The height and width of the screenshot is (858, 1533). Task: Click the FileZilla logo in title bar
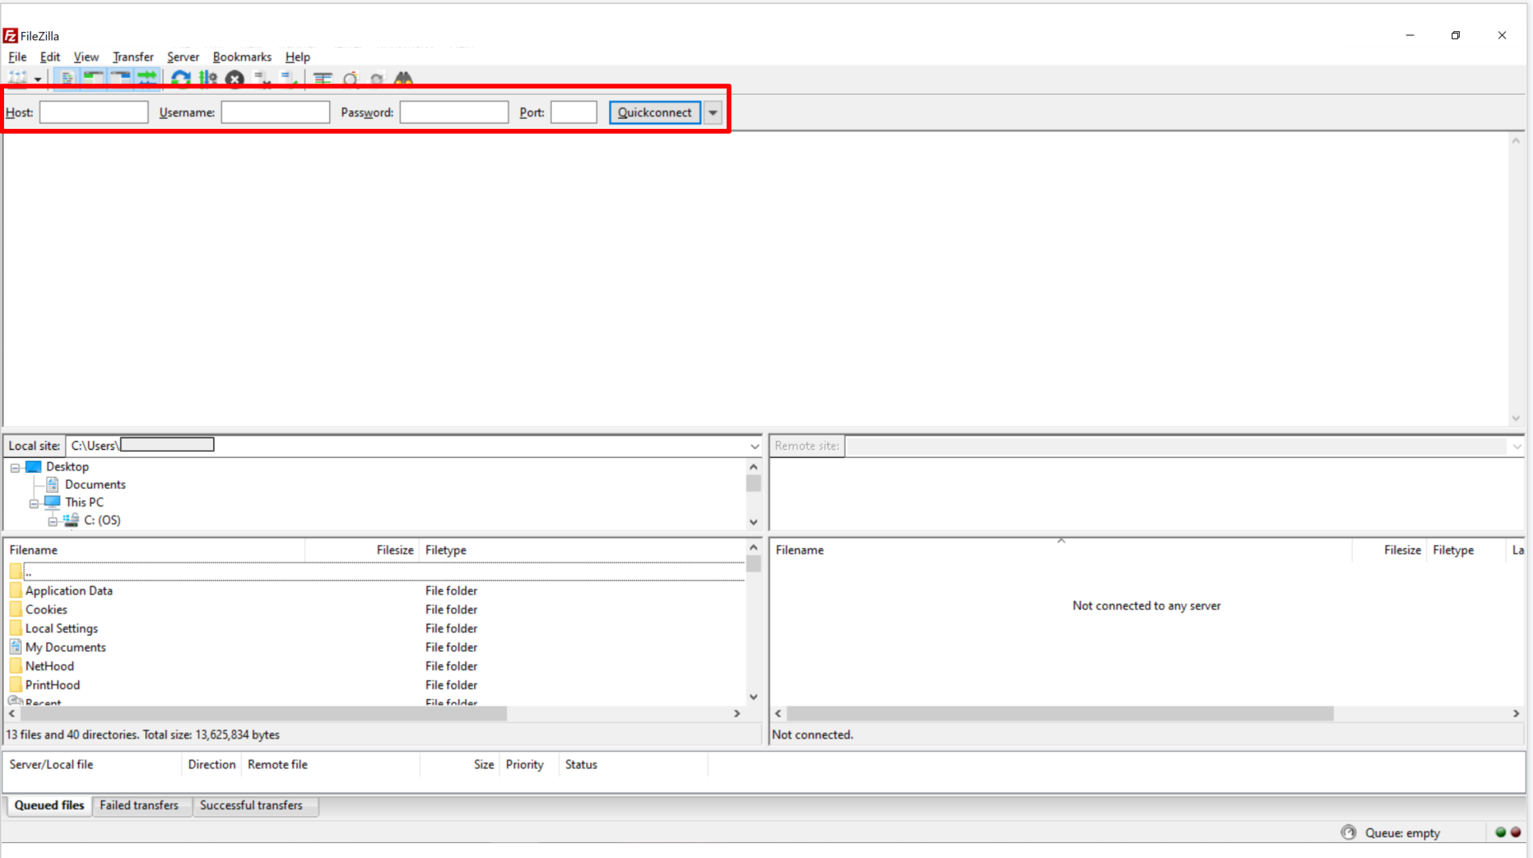click(10, 35)
